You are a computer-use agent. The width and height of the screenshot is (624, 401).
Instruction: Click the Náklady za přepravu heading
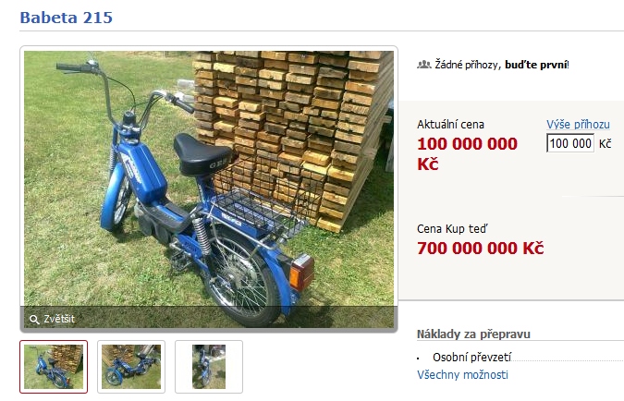(473, 334)
